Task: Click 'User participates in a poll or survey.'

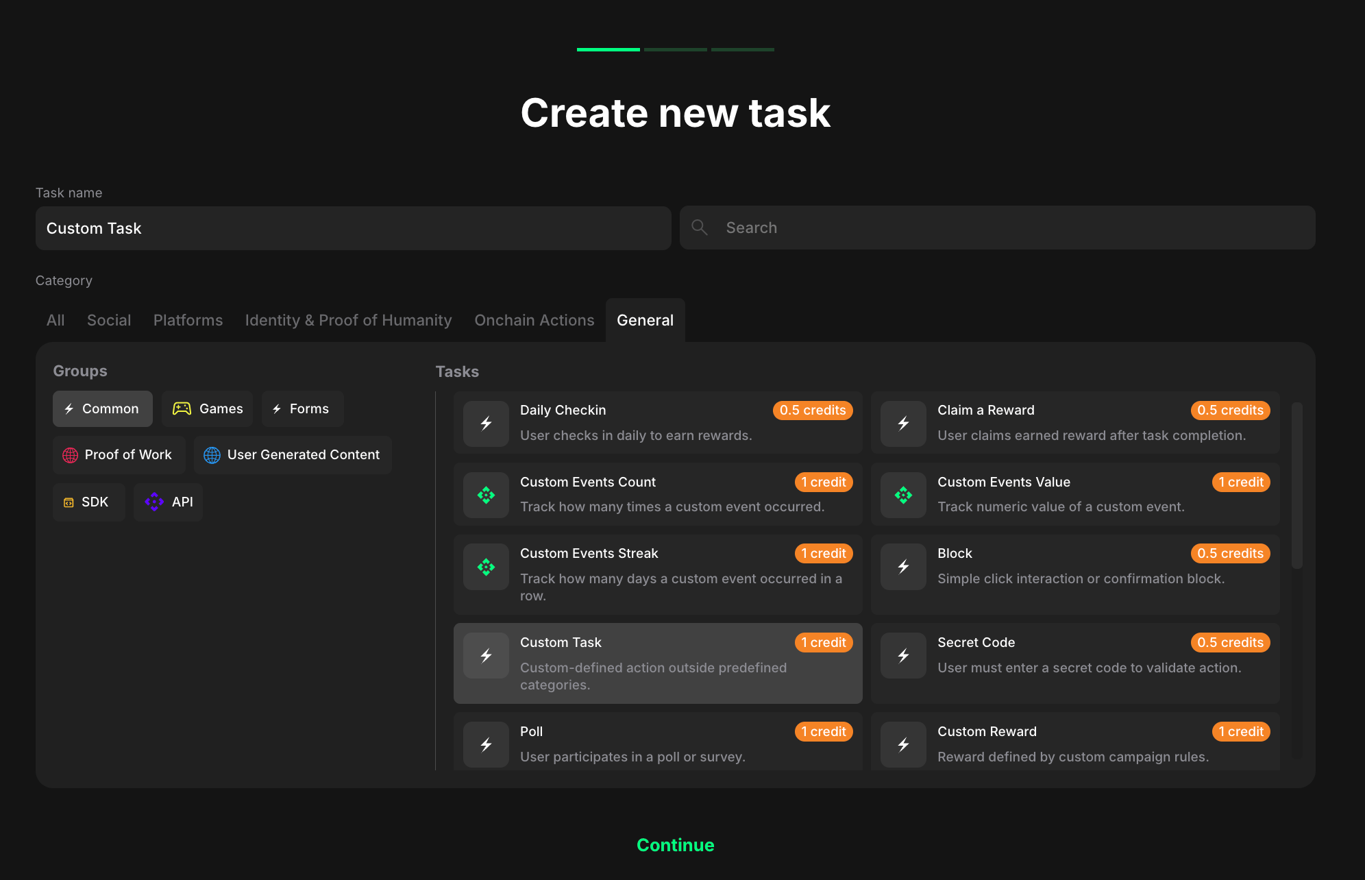Action: click(x=632, y=757)
